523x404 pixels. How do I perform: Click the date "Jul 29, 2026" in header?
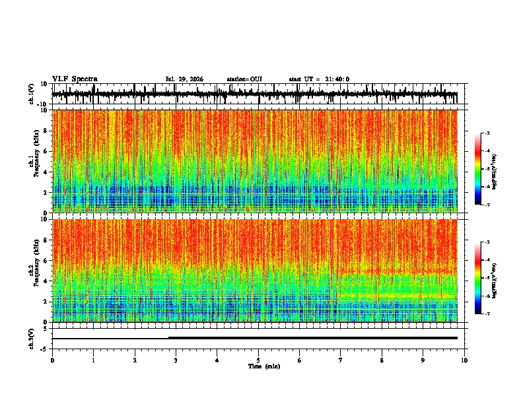point(184,79)
